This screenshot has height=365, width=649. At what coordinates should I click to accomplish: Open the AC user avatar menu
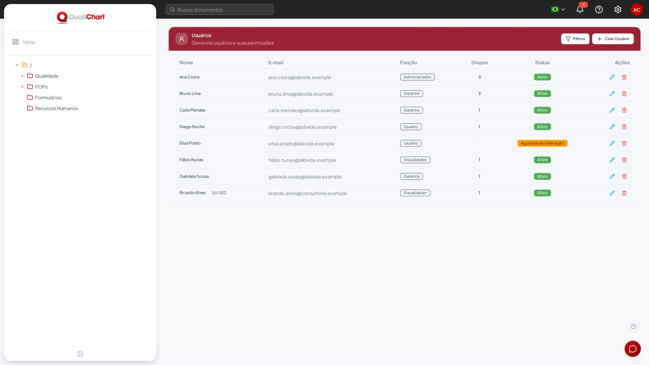tap(636, 9)
